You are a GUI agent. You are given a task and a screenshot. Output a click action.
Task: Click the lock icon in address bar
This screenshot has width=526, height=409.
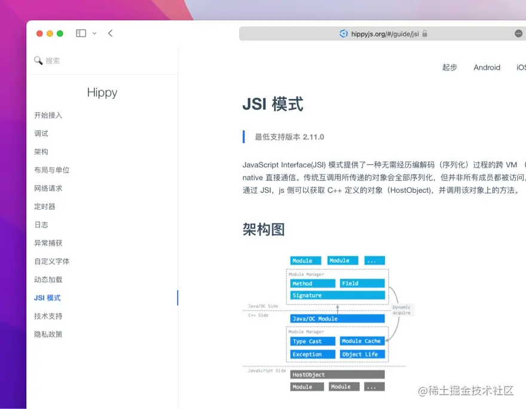coord(425,33)
